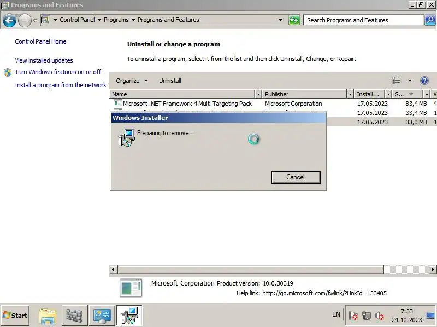
Task: Click the 33,0 MB size cell
Action: pos(416,122)
